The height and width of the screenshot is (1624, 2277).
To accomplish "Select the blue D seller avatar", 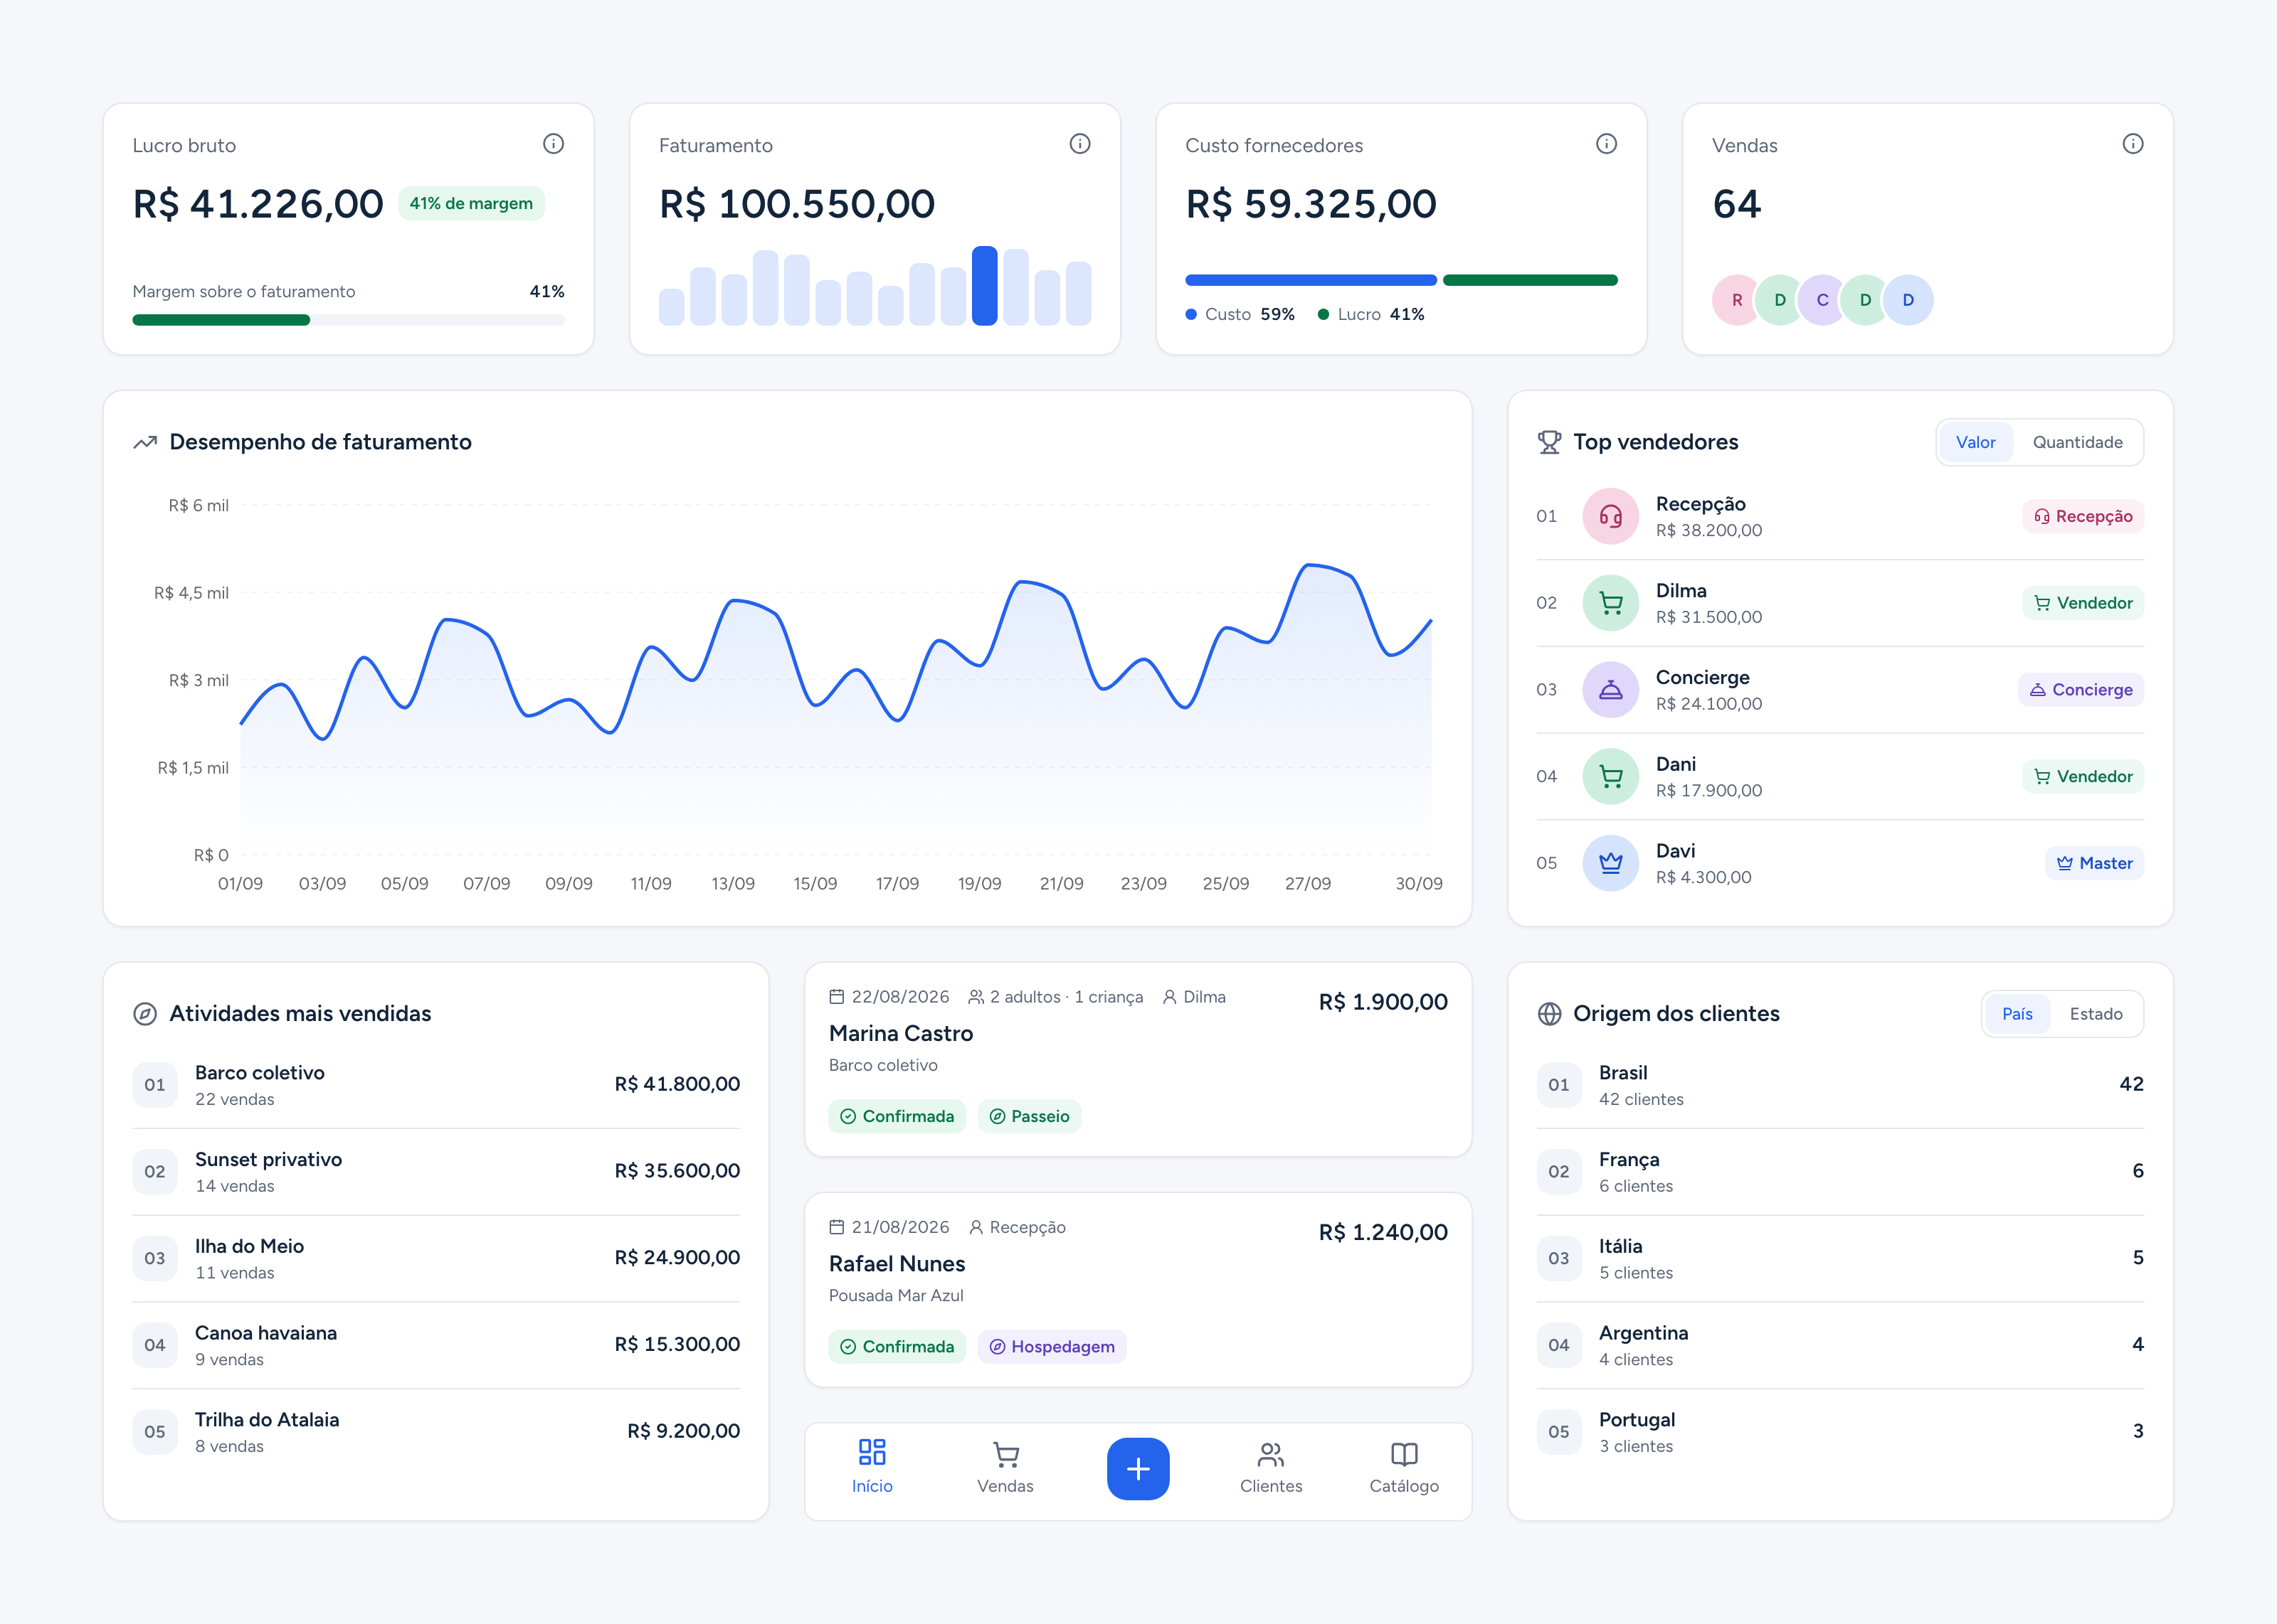I will (x=1908, y=300).
